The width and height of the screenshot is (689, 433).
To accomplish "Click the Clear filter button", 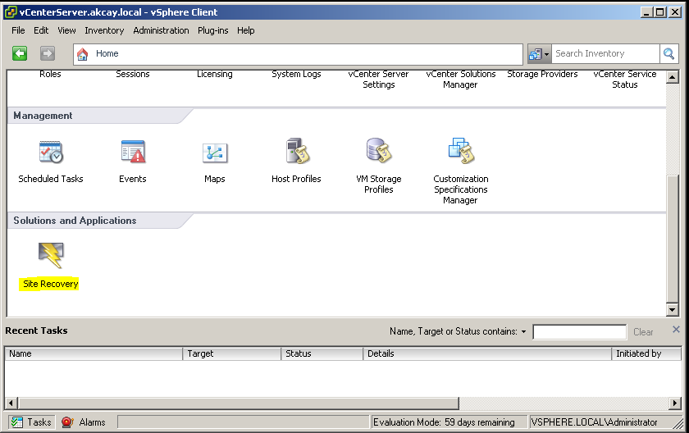I will click(x=643, y=332).
